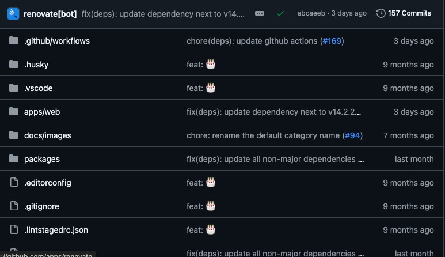Open apps/web commit message about next v14.2.2
The width and height of the screenshot is (445, 257).
click(x=273, y=112)
